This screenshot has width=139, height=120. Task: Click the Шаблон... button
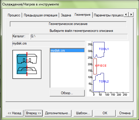click(83, 113)
